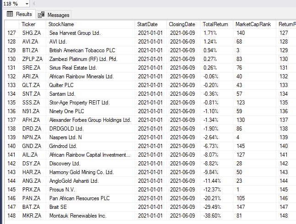Image resolution: width=296 pixels, height=224 pixels.
Task: Click cell Santam Ltd.
Action: pyautogui.click(x=91, y=94)
